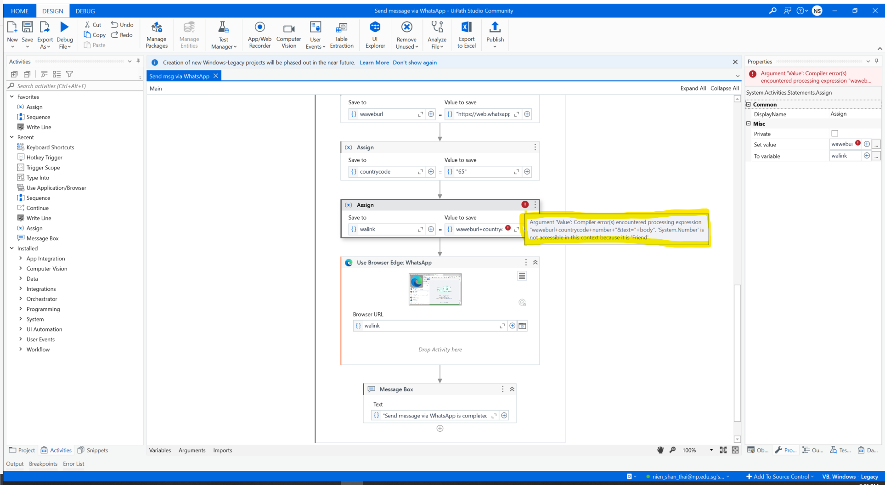Close the Send msg via WhatsApp tab
Screen dimensions: 885x485
(216, 76)
